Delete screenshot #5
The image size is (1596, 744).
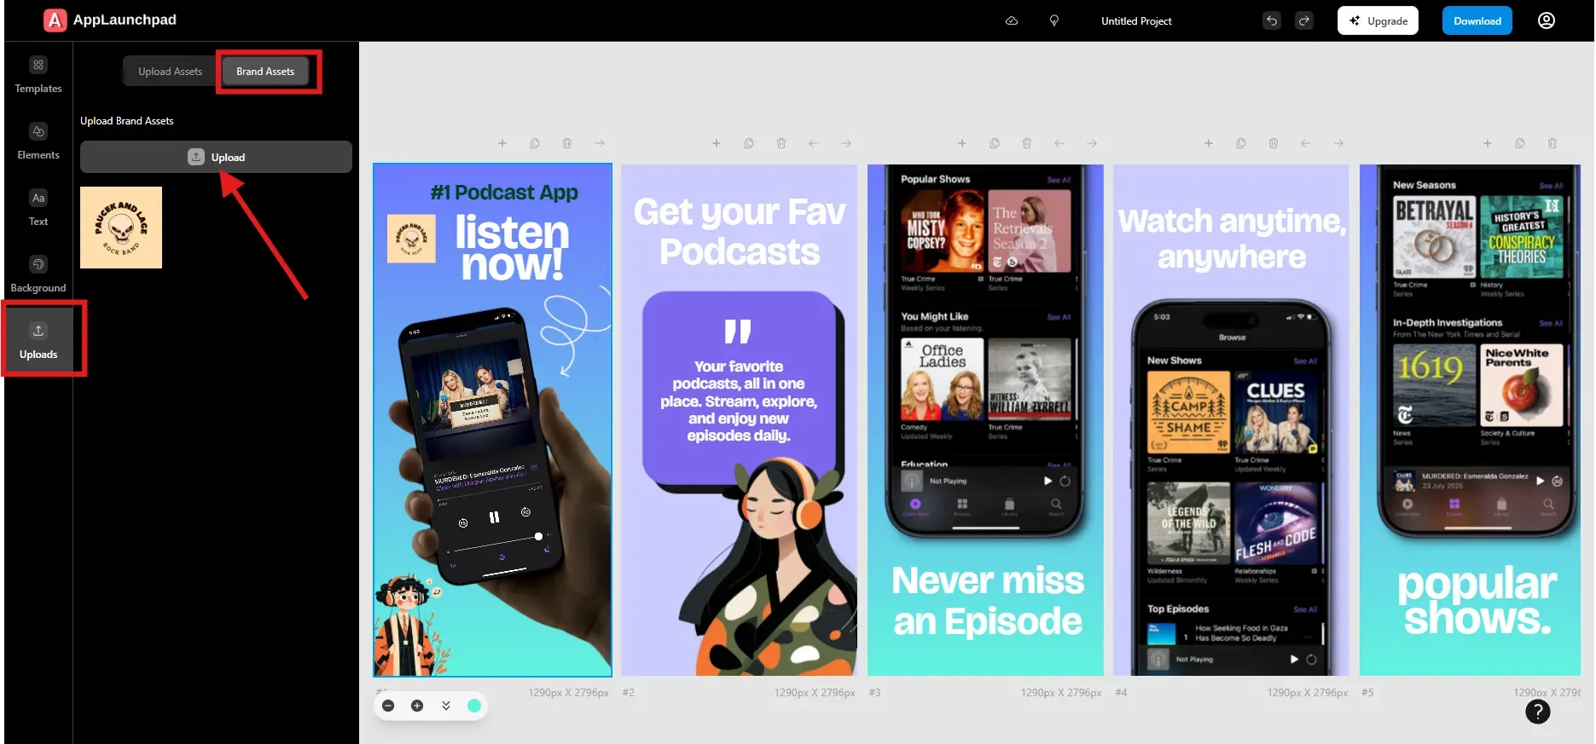[x=1552, y=143]
